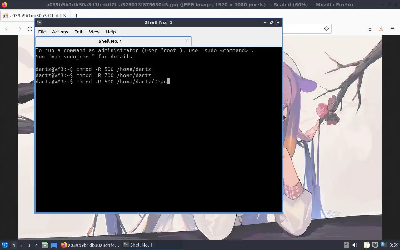Screen dimensions: 400x250
Task: Select the a039b9b1db30a3d1fcdd Firefox tab
Action: coord(35,16)
